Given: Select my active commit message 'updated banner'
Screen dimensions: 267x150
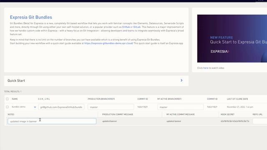Looking at the screenshot, I should tap(174, 121).
